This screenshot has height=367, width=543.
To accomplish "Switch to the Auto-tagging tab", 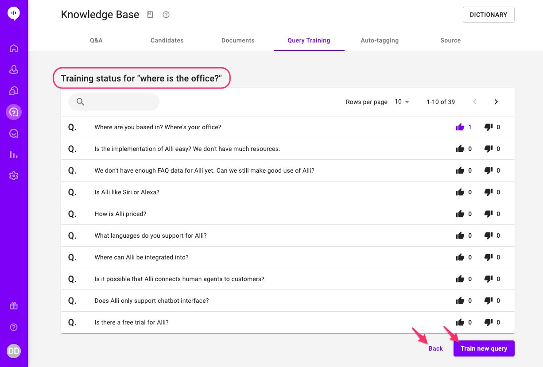I will (380, 40).
